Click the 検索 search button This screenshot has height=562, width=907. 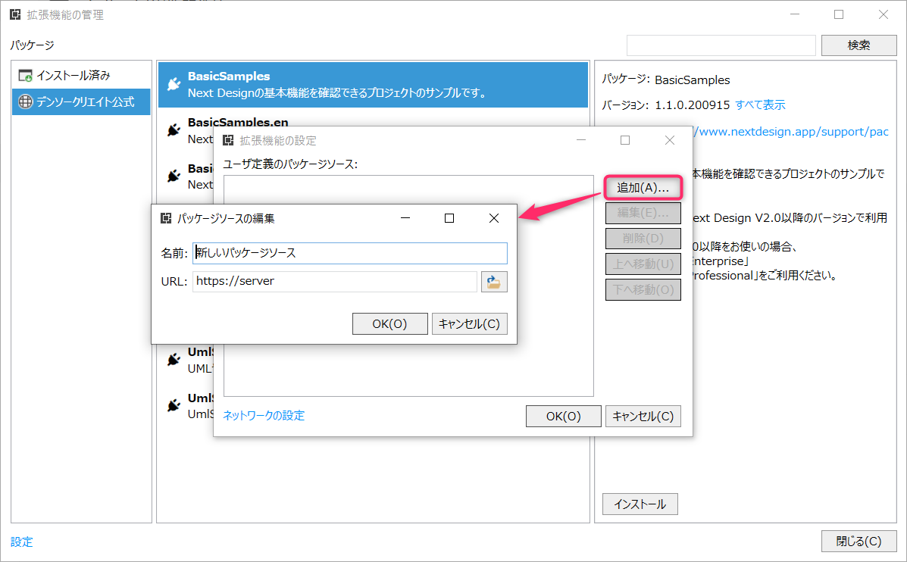(x=859, y=45)
